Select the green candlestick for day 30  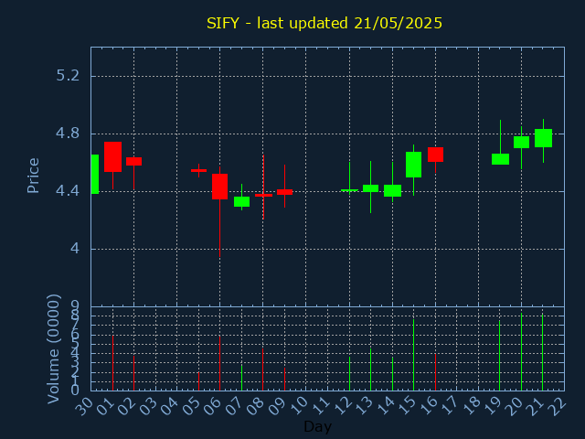pyautogui.click(x=95, y=174)
